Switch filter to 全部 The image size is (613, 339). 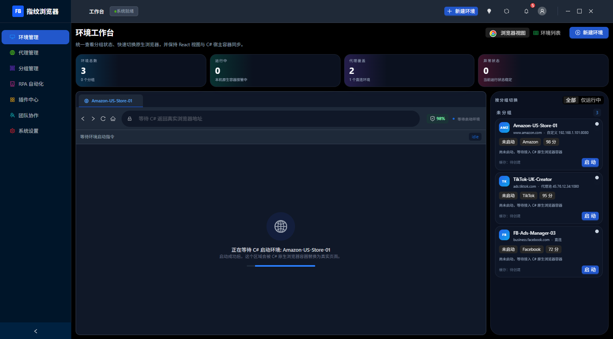pos(571,100)
